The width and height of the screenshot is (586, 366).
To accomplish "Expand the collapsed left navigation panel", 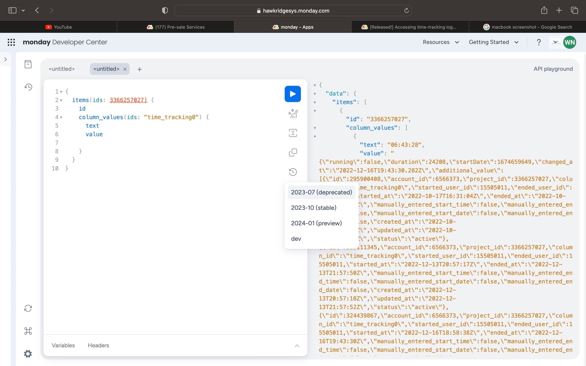I will (x=5, y=59).
